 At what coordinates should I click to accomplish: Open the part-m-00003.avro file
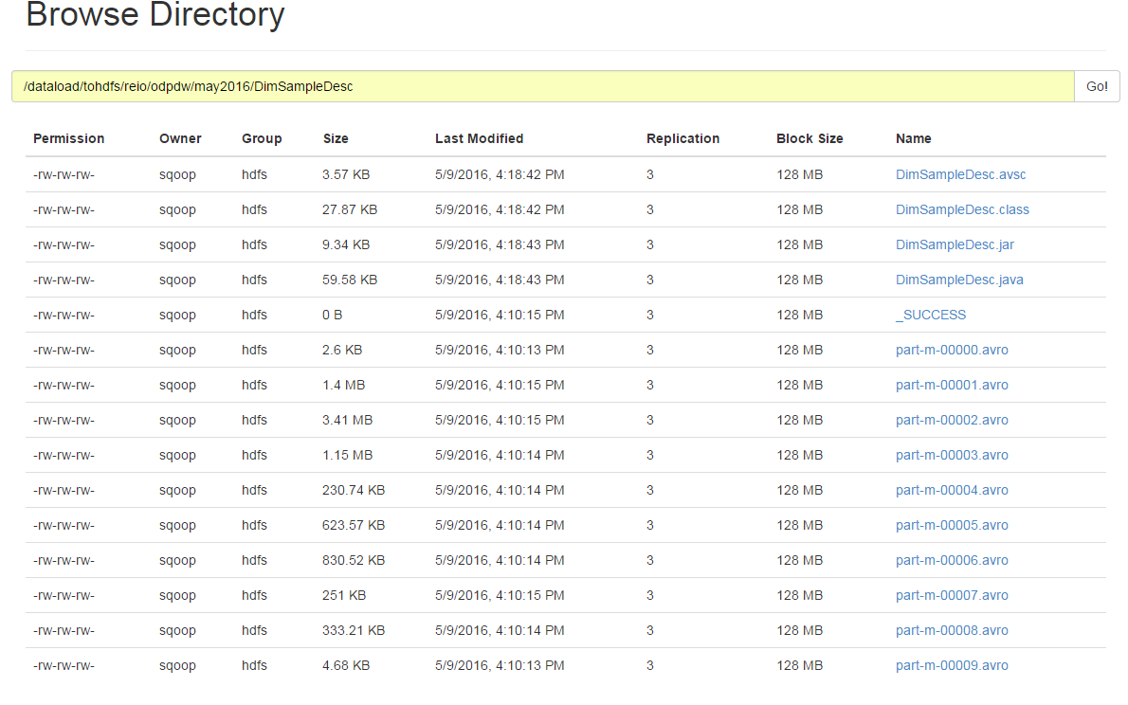[952, 455]
